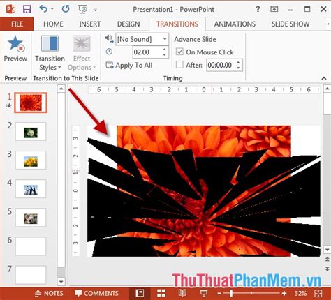
Task: Select slide 1 thumbnail
Action: [x=31, y=103]
